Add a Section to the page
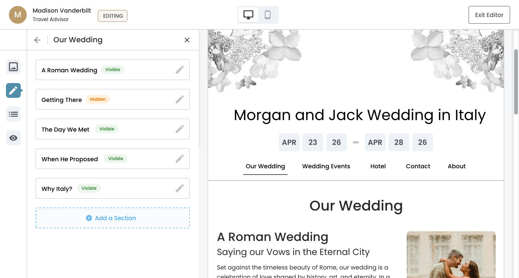Screen dimensions: 519x278 pos(113,218)
